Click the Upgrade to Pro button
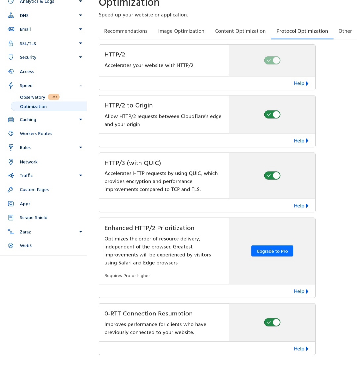Viewport: 357px width, 370px height. [272, 251]
